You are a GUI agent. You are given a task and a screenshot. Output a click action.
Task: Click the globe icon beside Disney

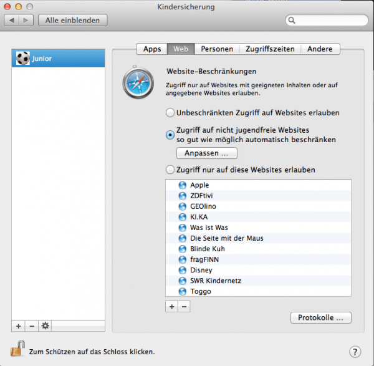coord(183,270)
